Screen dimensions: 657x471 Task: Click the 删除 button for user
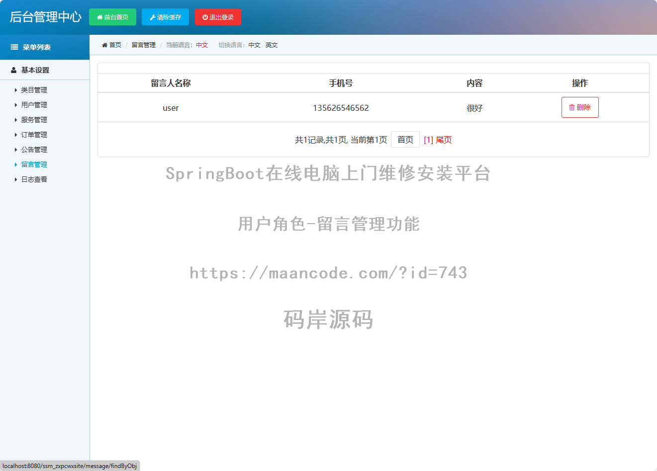point(580,107)
